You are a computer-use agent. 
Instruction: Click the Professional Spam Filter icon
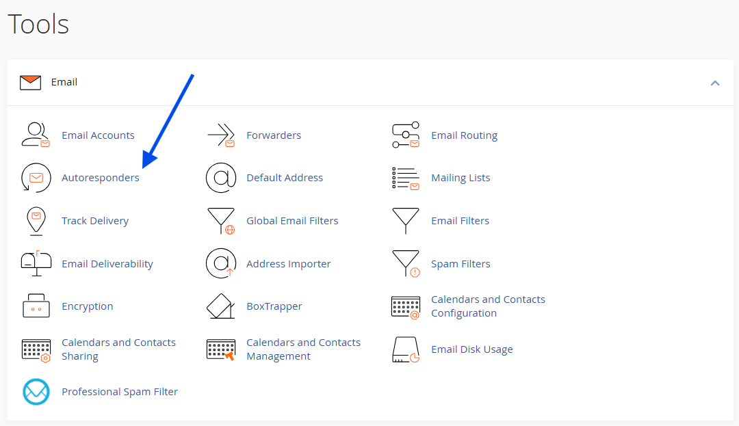point(36,392)
